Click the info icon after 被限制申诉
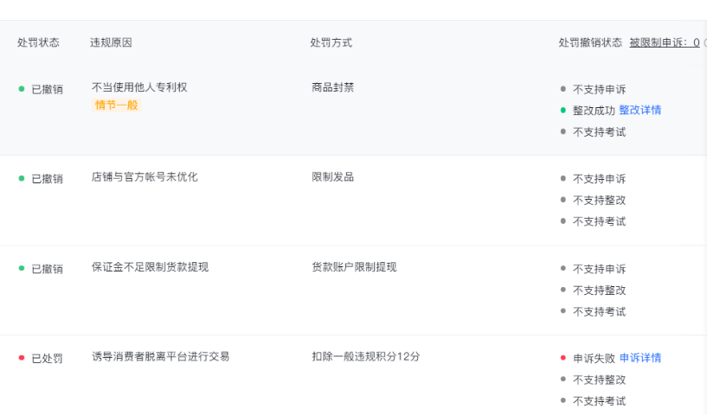The width and height of the screenshot is (707, 415). [x=704, y=42]
